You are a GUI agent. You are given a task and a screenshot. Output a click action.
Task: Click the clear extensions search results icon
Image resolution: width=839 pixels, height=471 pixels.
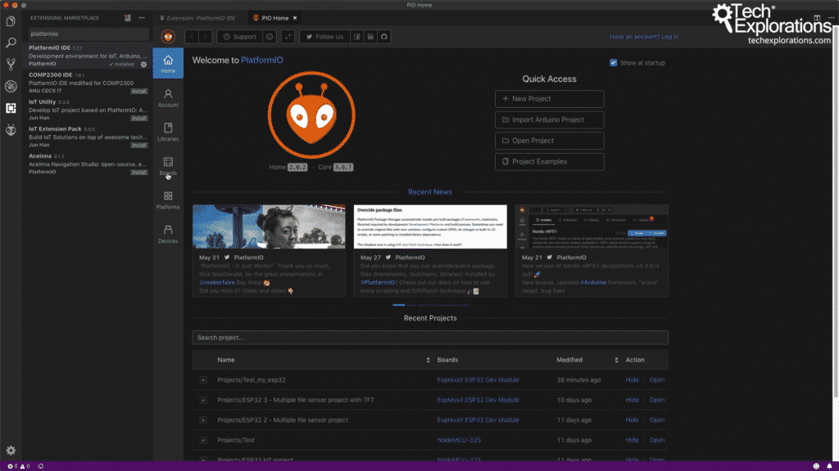pyautogui.click(x=128, y=18)
